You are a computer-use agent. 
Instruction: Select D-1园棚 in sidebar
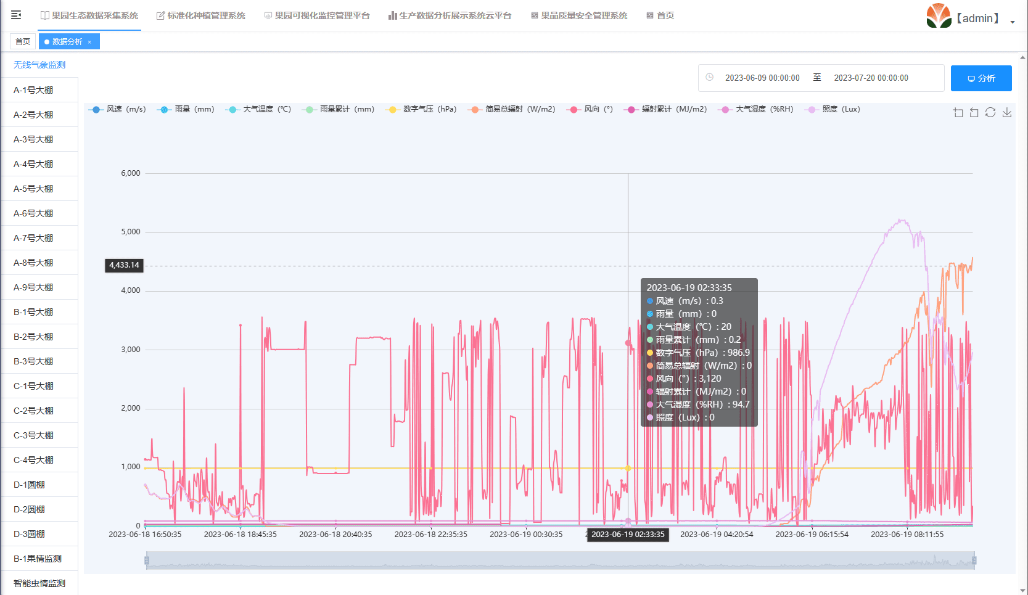point(39,485)
